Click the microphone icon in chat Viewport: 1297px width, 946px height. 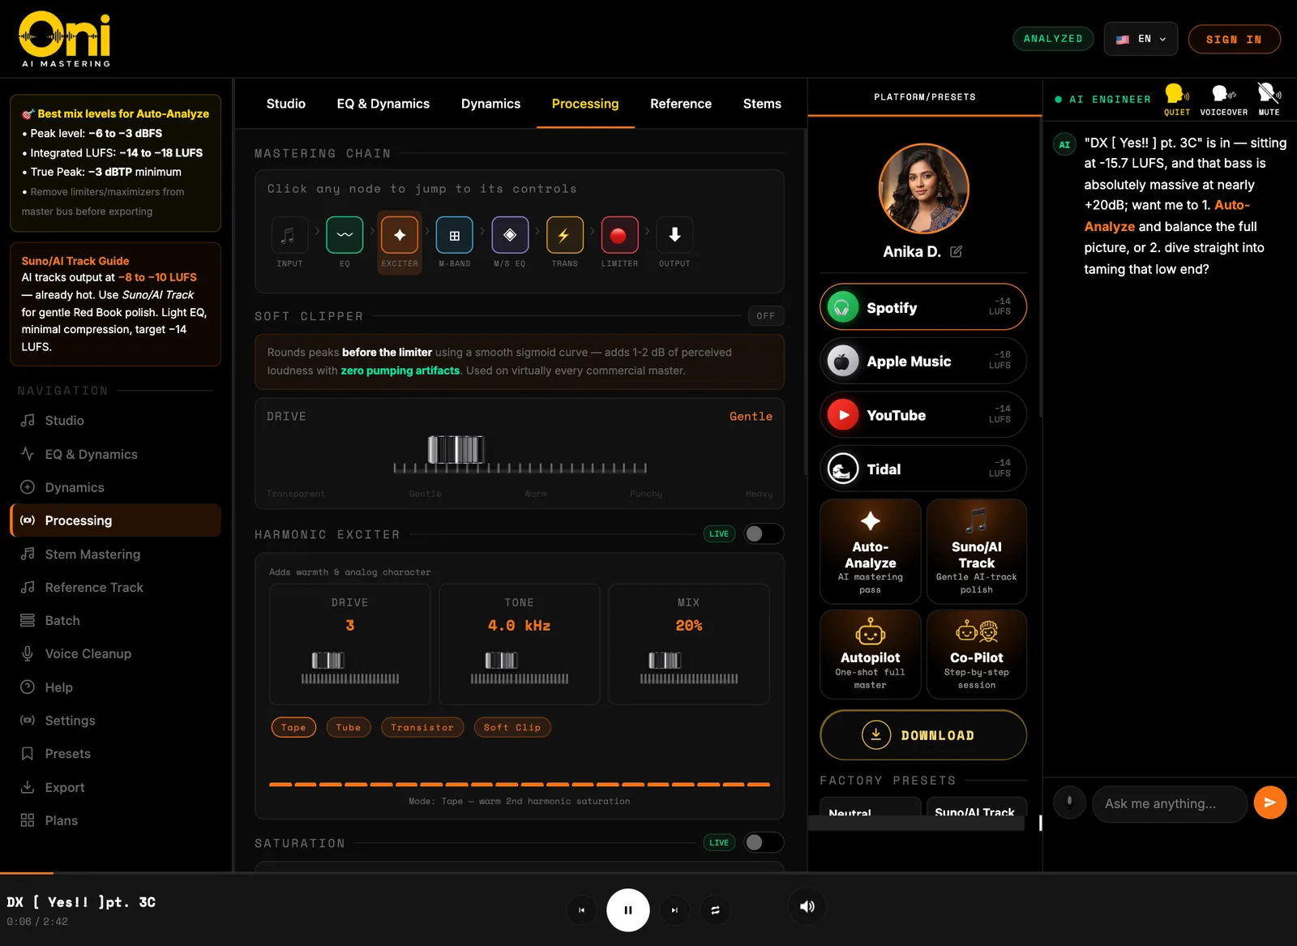(1069, 803)
